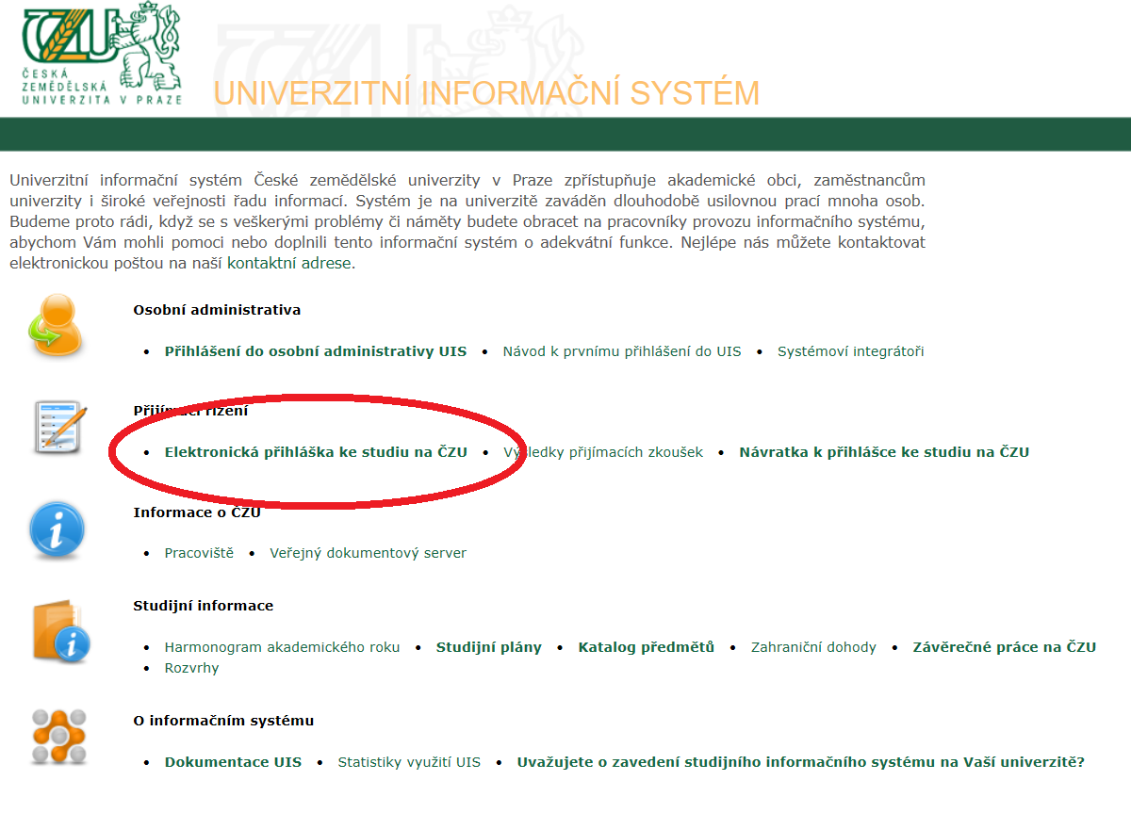This screenshot has width=1131, height=813.
Task: Click the blue Informace o ČZU info icon
Action: [x=57, y=529]
